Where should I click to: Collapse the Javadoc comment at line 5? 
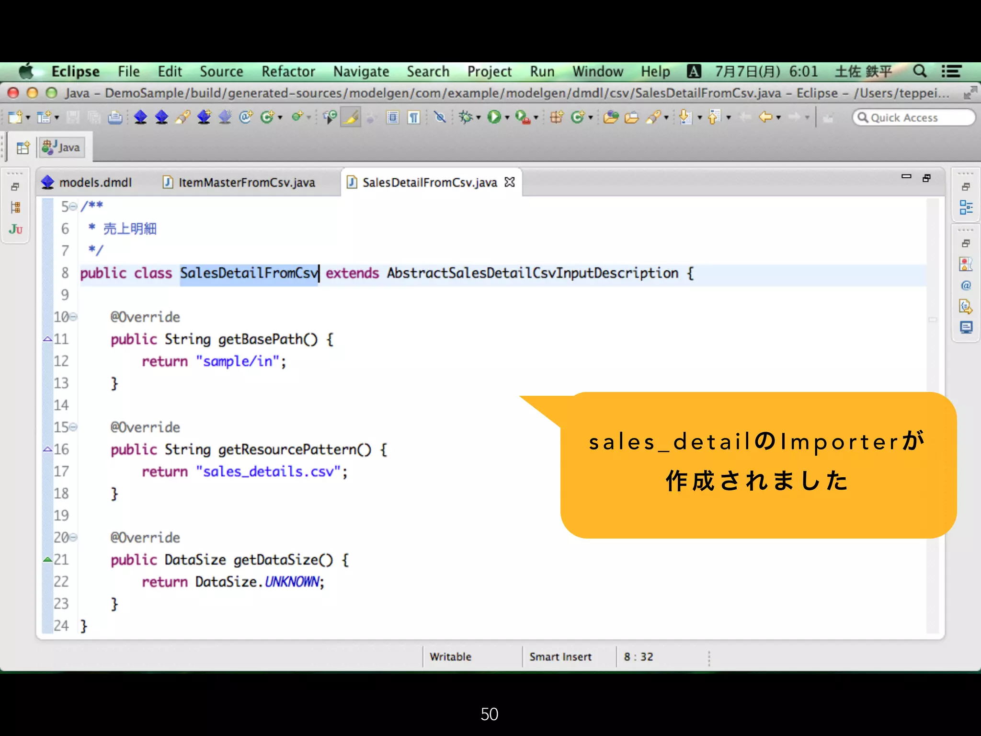[x=73, y=207]
